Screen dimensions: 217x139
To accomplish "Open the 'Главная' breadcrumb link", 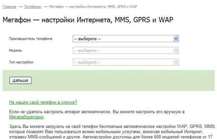I will pos(9,6).
